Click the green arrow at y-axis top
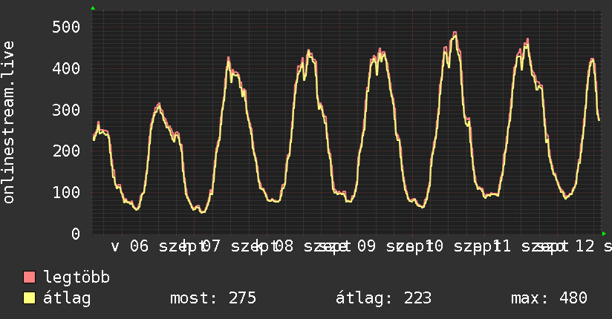This screenshot has height=319, width=612. tap(93, 8)
